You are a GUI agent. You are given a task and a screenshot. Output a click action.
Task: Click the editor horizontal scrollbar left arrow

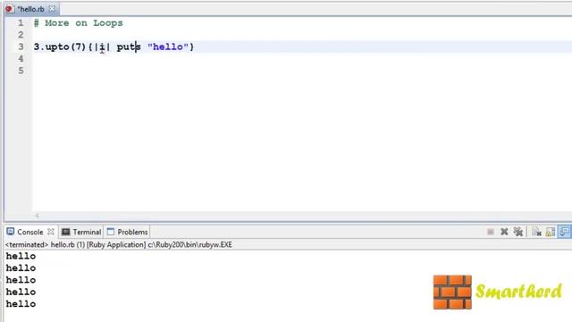click(38, 216)
